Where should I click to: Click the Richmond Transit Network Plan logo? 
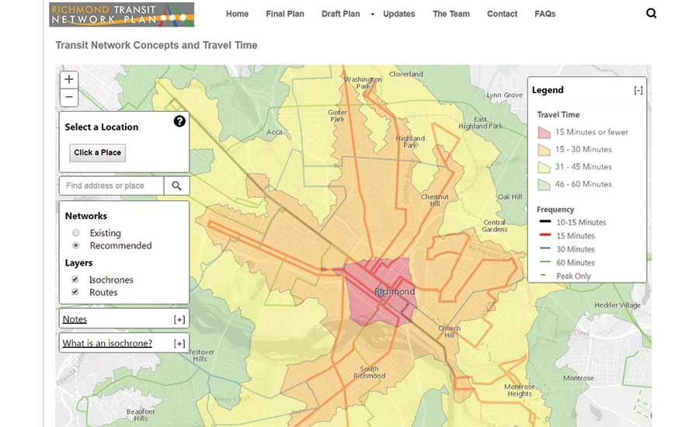point(122,14)
